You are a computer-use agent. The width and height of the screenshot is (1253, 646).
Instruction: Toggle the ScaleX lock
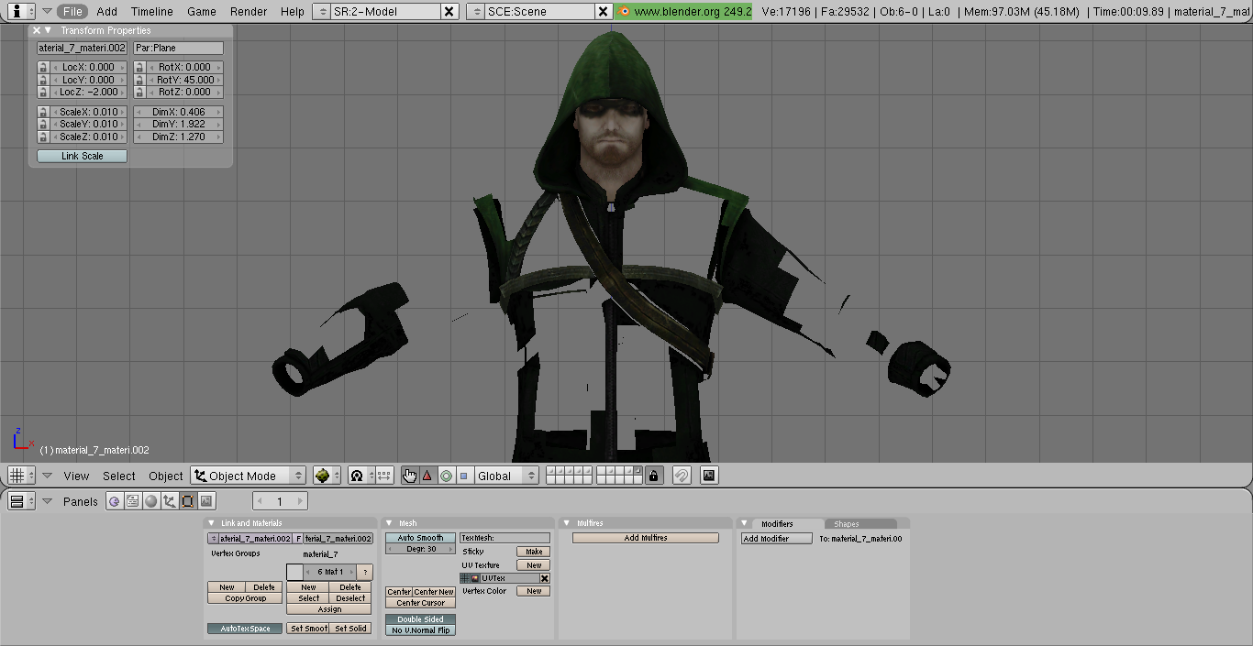click(43, 112)
